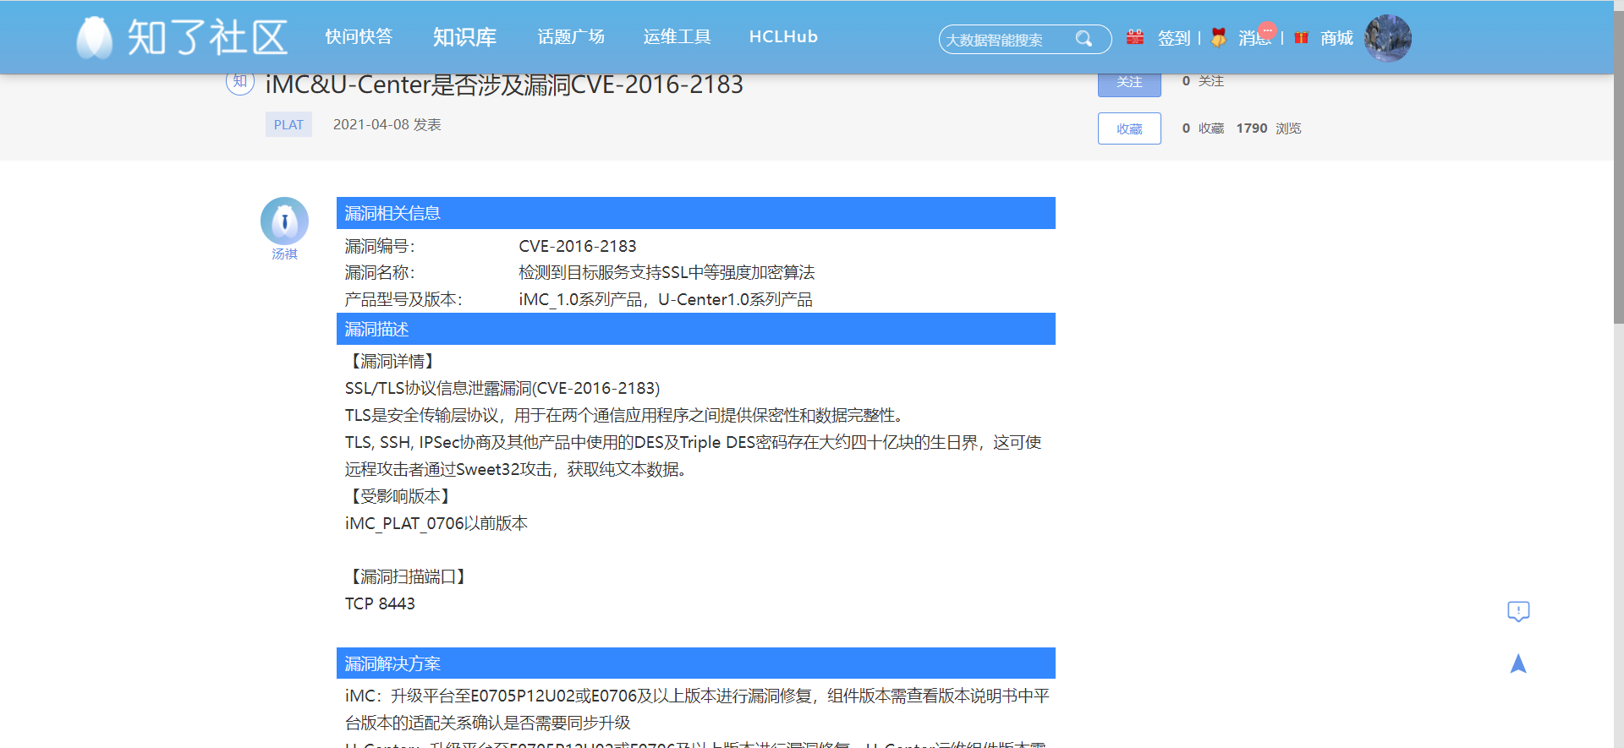
Task: Open the 商城 store link
Action: (1336, 38)
